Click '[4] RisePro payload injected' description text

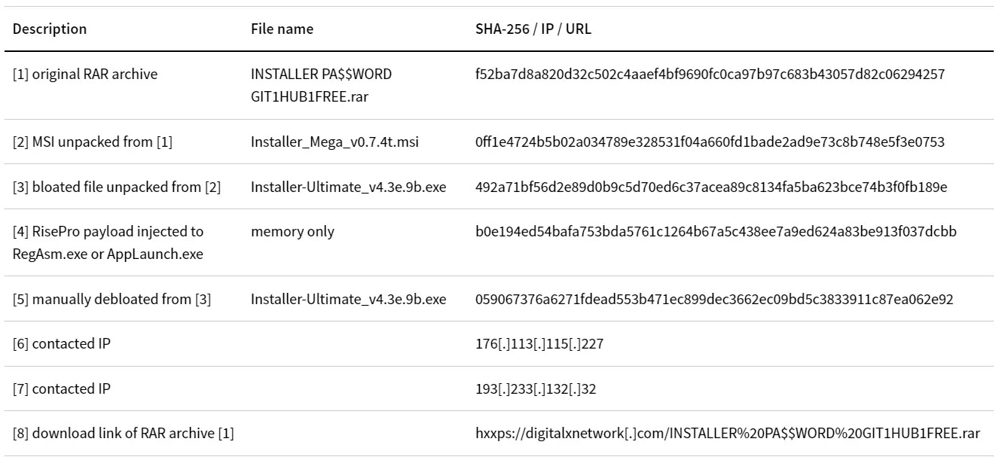(x=108, y=242)
